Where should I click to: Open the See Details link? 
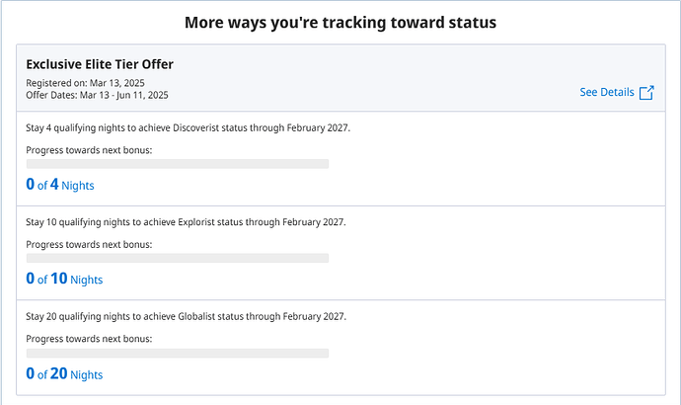click(x=606, y=92)
